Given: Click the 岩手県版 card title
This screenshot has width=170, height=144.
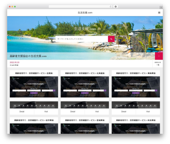Looking at the screenshot, I should coord(34,120).
